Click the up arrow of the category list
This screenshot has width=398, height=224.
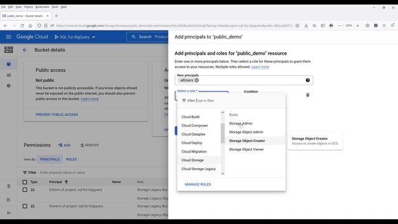(223, 112)
